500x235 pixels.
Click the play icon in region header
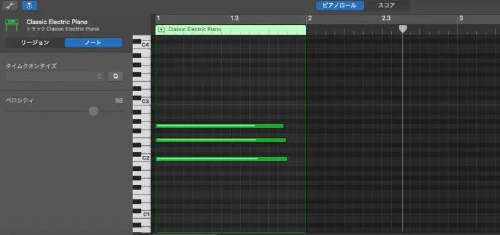(161, 29)
